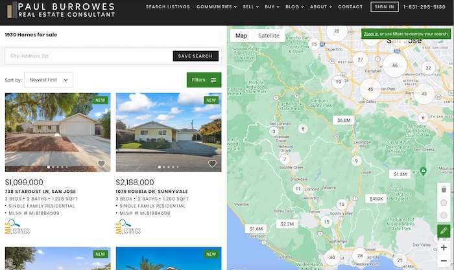
Task: Click the Save Search button
Action: [x=195, y=56]
